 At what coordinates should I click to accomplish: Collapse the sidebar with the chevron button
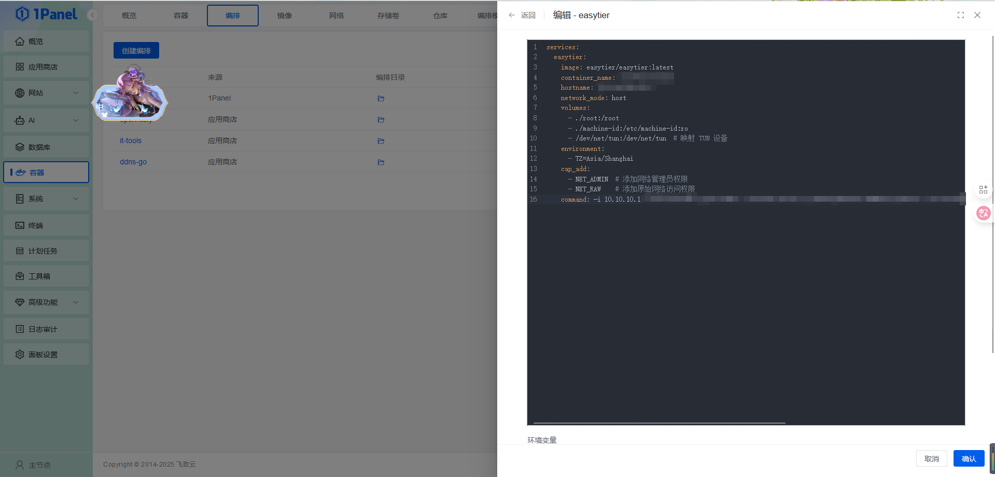click(x=93, y=15)
